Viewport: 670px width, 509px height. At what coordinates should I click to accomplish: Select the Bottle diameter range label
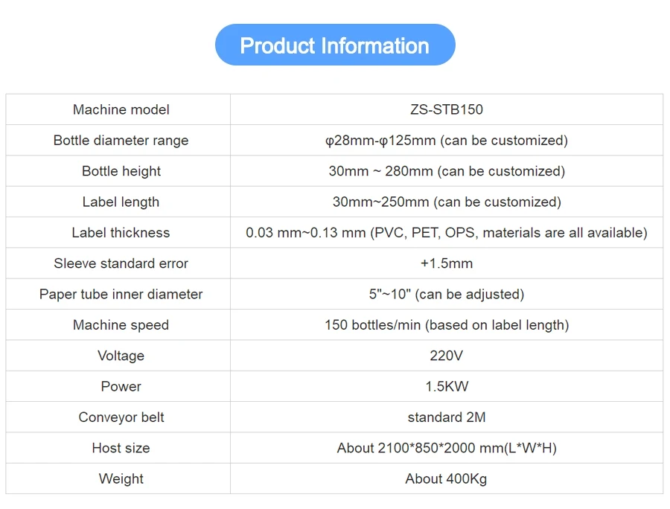click(x=121, y=141)
